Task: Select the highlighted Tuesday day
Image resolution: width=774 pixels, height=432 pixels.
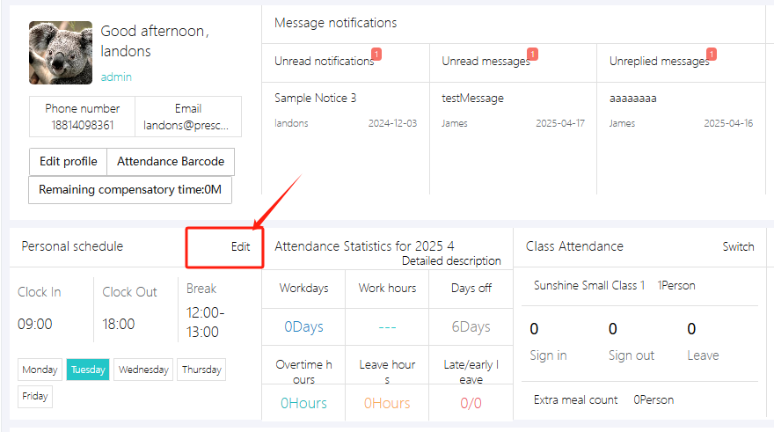Action: point(88,370)
